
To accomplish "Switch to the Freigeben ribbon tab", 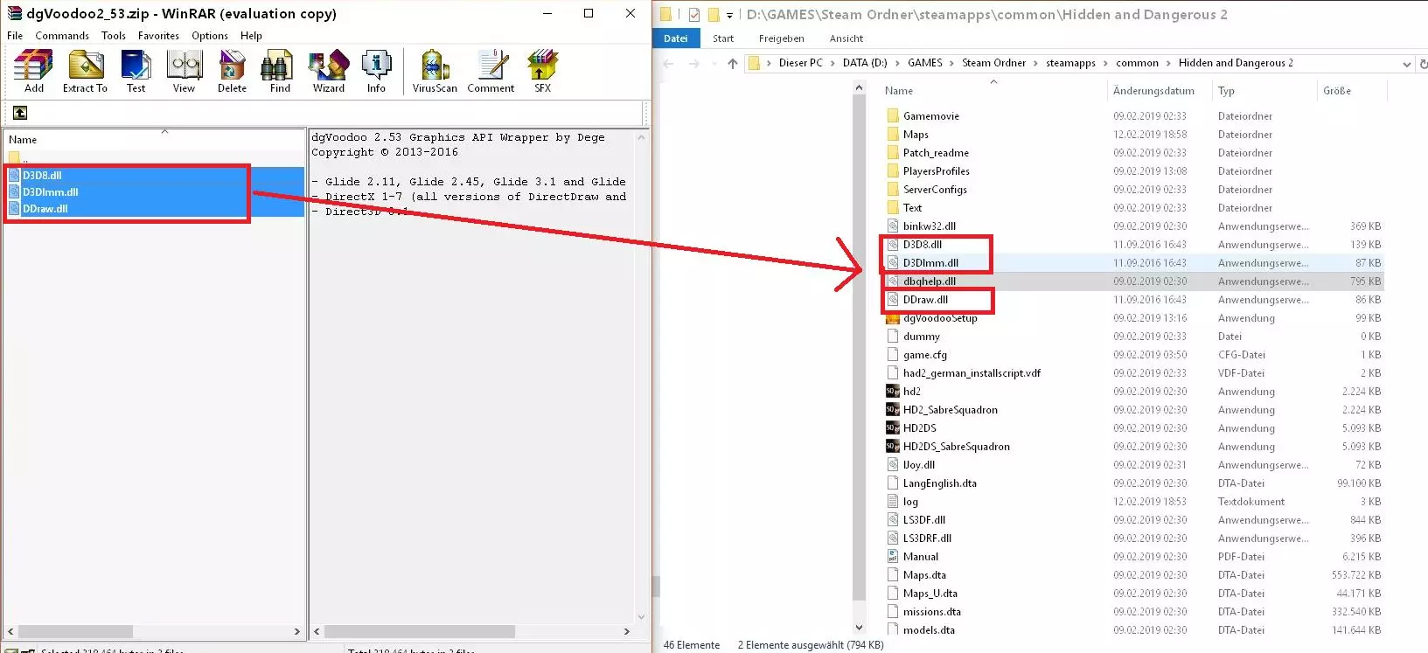I will pos(782,38).
